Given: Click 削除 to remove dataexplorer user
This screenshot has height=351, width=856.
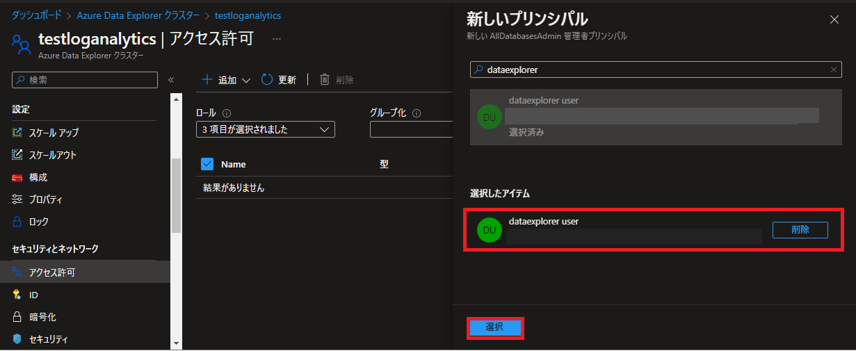Looking at the screenshot, I should click(x=800, y=230).
